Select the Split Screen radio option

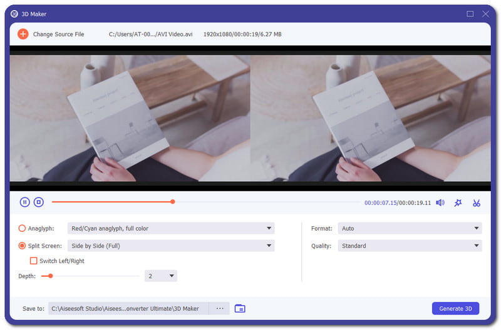coord(23,246)
